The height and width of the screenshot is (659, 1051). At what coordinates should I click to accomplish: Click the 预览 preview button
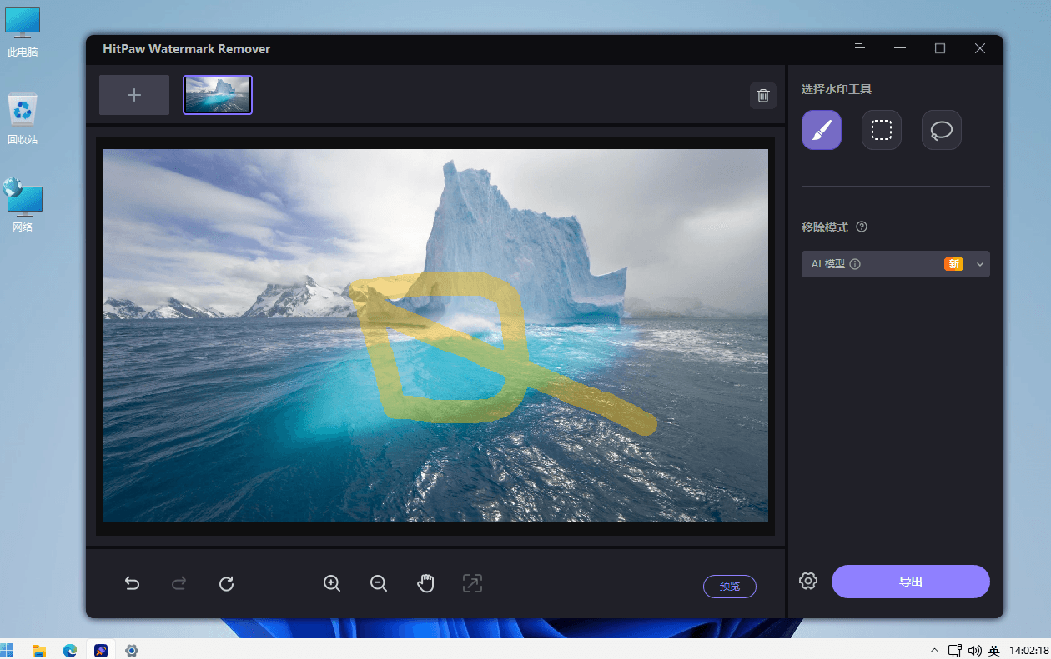click(x=730, y=586)
